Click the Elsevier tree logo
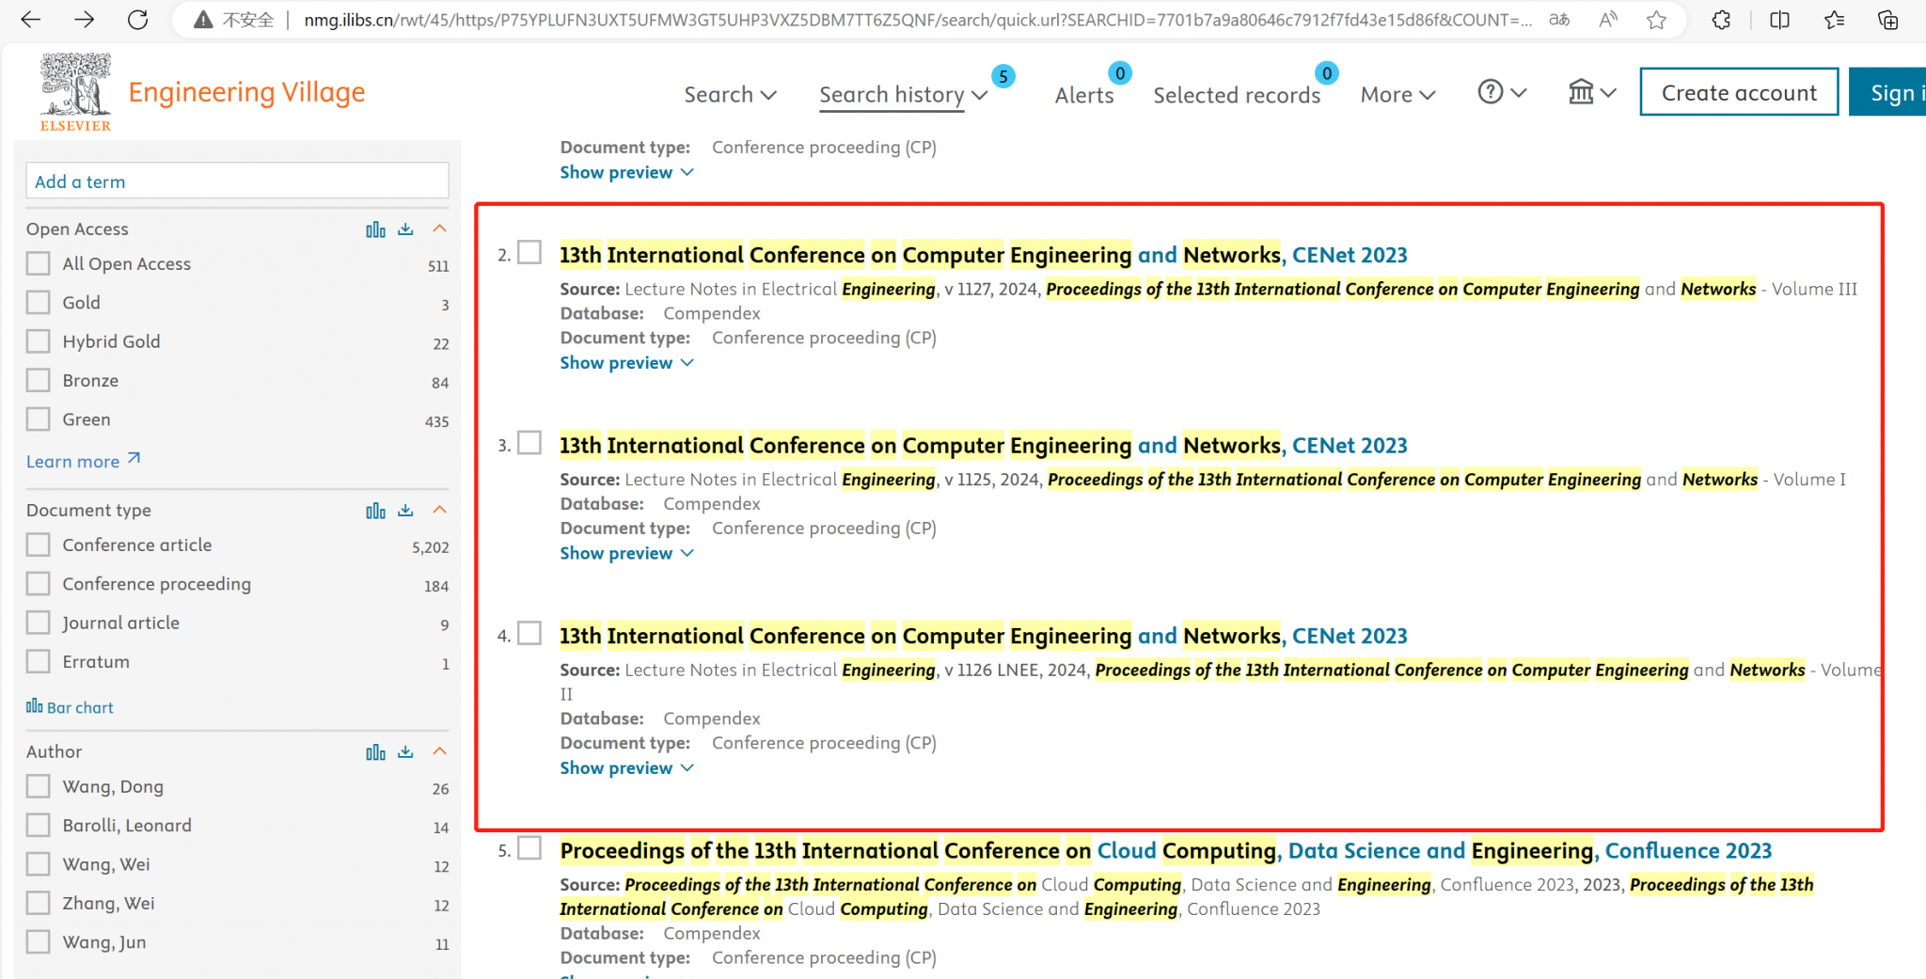Screen dimensions: 1926x979 point(75,91)
